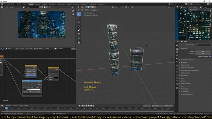Click black Color2 swatch in Mix node
212x119 pixels.
(56, 78)
